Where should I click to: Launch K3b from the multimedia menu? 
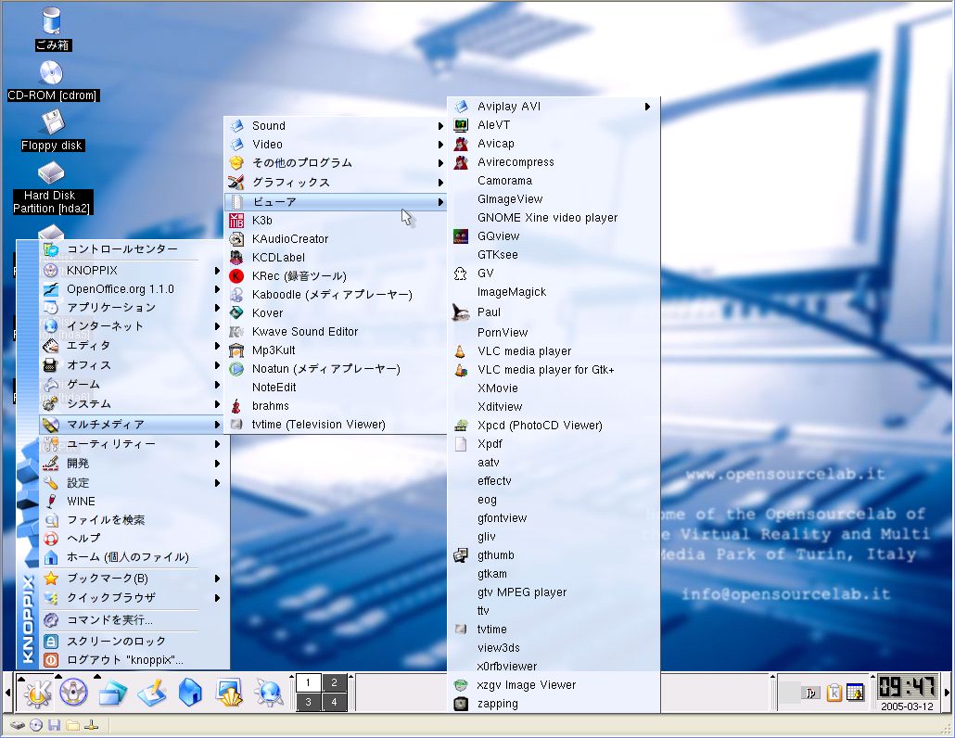pyautogui.click(x=335, y=221)
